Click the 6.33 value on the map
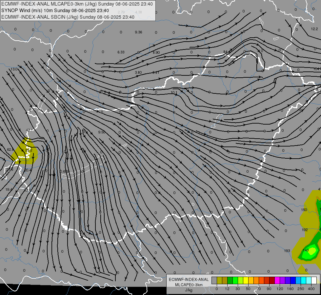 point(121,52)
